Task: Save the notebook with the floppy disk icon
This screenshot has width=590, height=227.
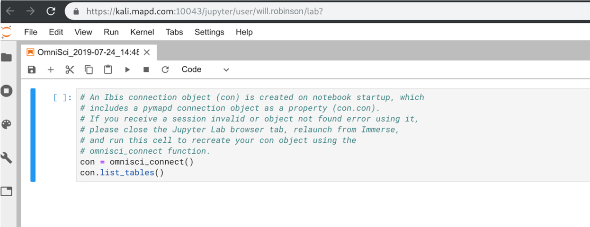Action: [x=32, y=70]
